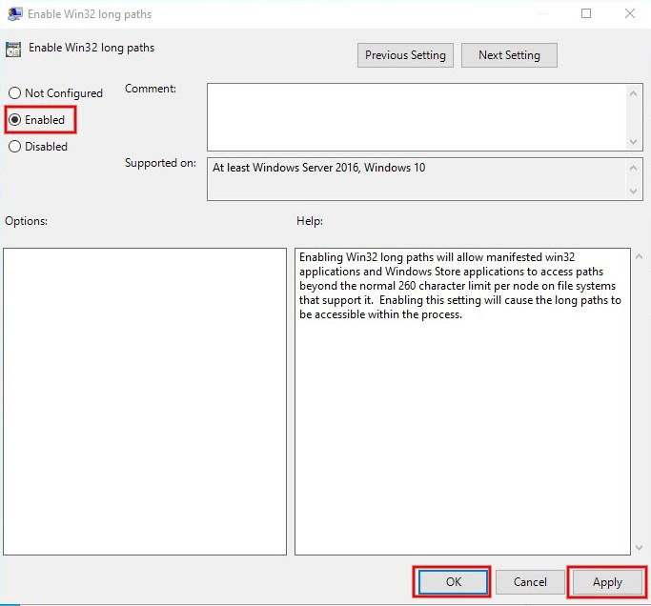Click the Help pane scroll up arrow
Screen dimensions: 651x606
point(640,256)
